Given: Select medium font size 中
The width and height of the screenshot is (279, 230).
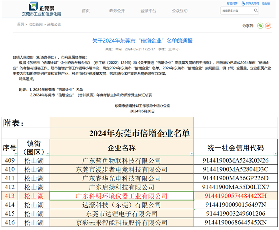Looking at the screenshot, I should [x=174, y=50].
